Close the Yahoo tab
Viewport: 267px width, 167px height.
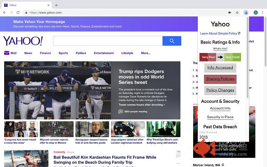(48, 5)
